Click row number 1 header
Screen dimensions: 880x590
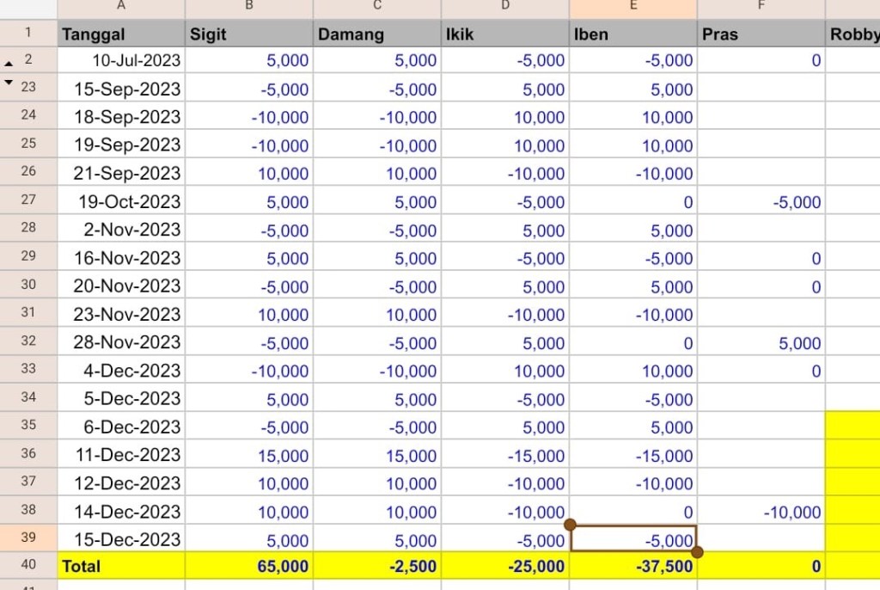[28, 34]
